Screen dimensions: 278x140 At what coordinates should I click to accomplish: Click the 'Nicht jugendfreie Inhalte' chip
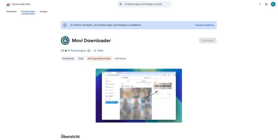point(99,58)
